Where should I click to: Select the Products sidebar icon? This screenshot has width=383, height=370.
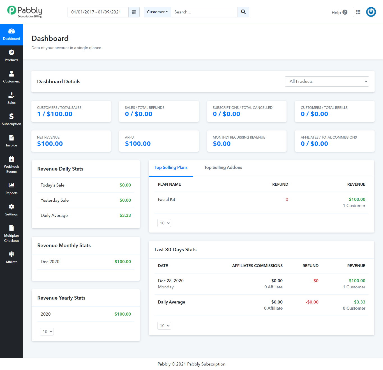coord(11,55)
